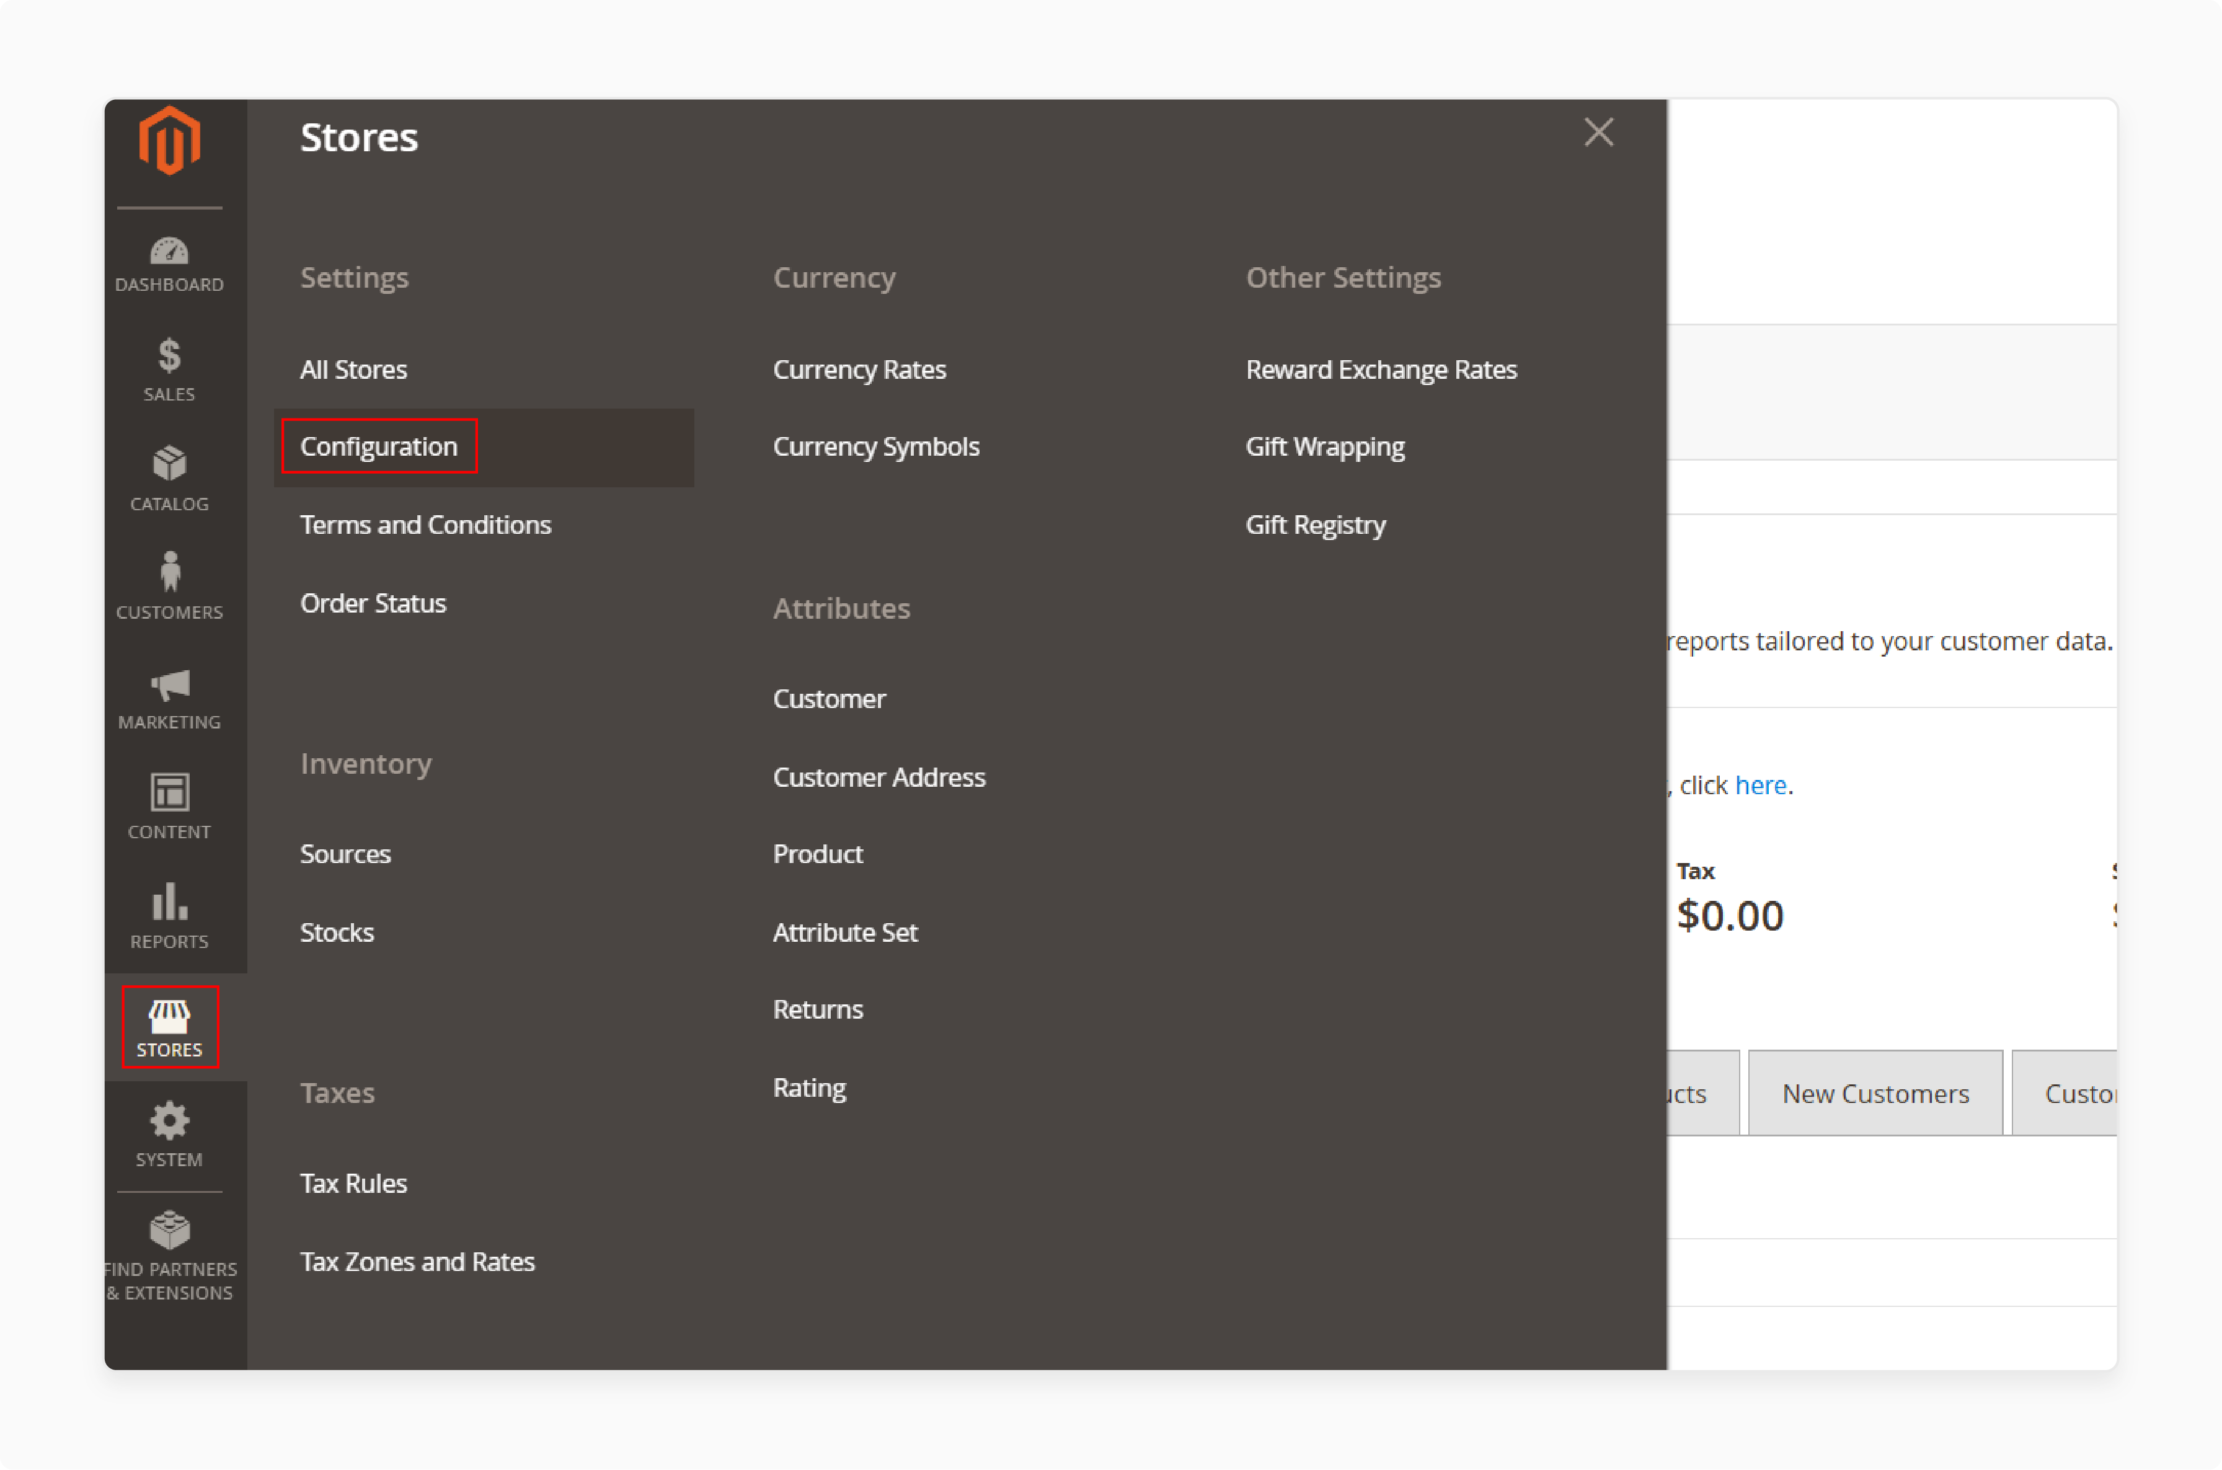Viewport: 2222px width, 1470px height.
Task: Open Product attributes
Action: click(818, 854)
